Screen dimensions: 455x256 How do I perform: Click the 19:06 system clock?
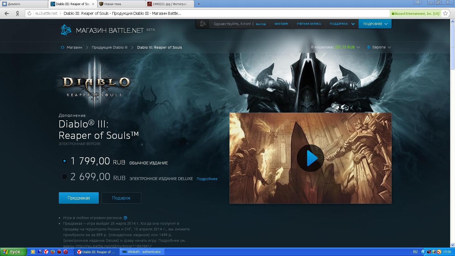tap(447, 252)
